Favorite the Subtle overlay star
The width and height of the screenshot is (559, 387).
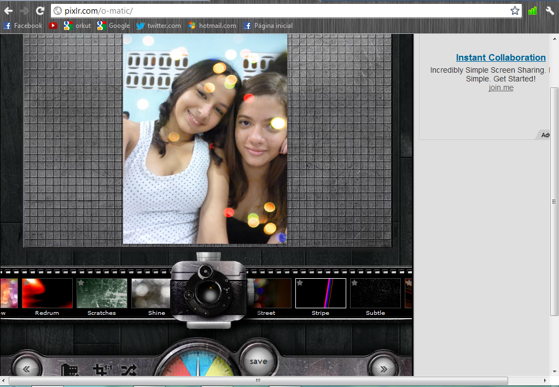[x=354, y=283]
